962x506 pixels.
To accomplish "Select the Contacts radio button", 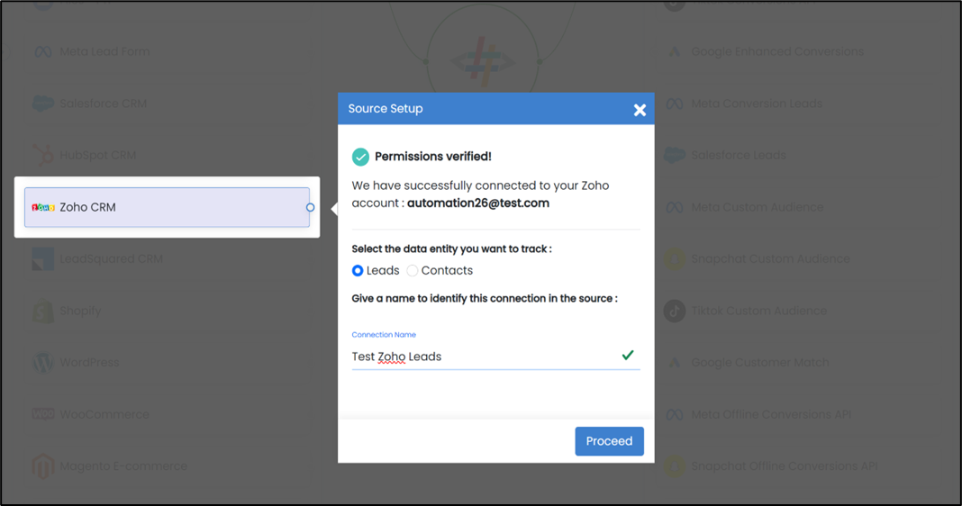I will pyautogui.click(x=413, y=270).
